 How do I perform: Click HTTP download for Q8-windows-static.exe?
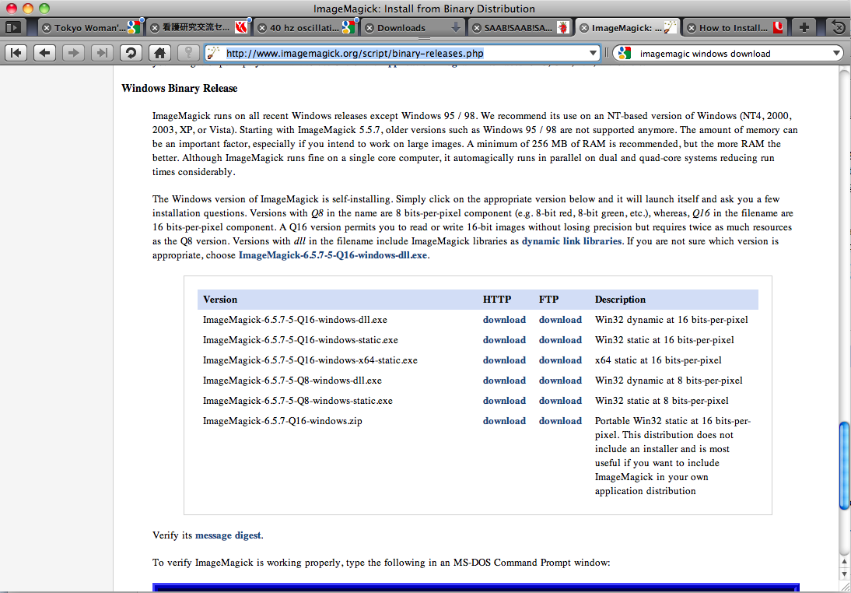[x=504, y=401]
